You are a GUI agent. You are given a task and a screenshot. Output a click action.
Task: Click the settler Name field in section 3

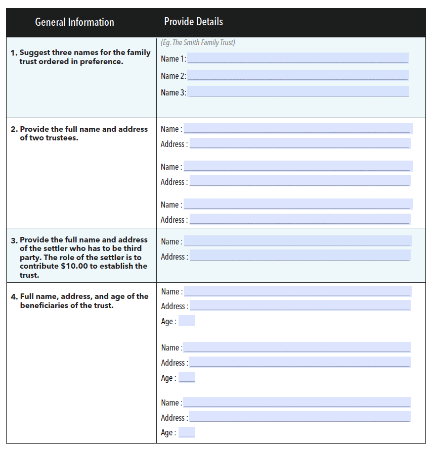click(x=298, y=240)
